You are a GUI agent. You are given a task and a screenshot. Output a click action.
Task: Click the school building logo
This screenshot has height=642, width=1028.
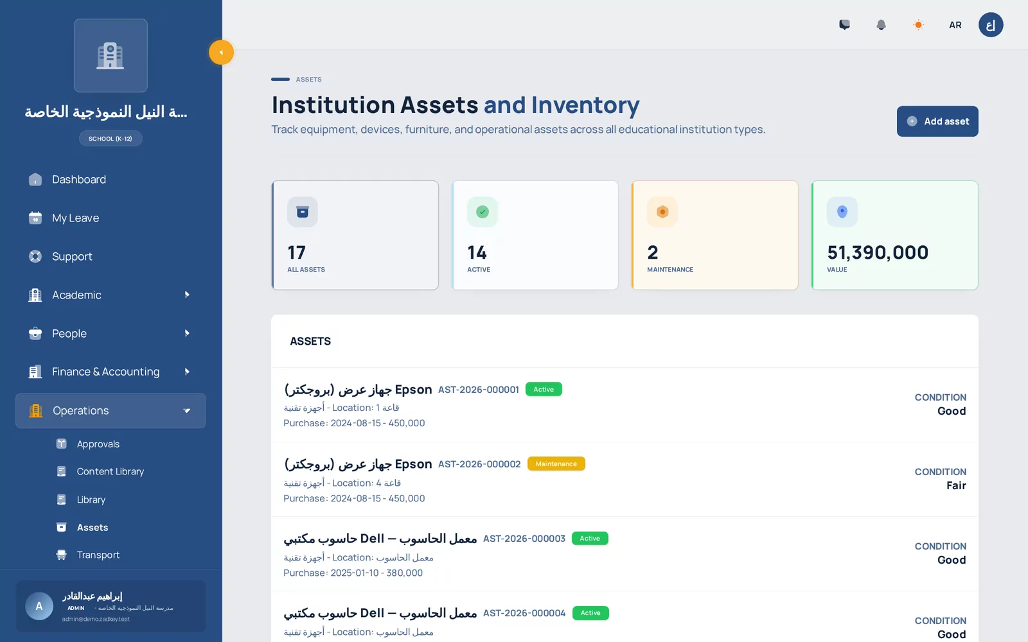click(111, 56)
